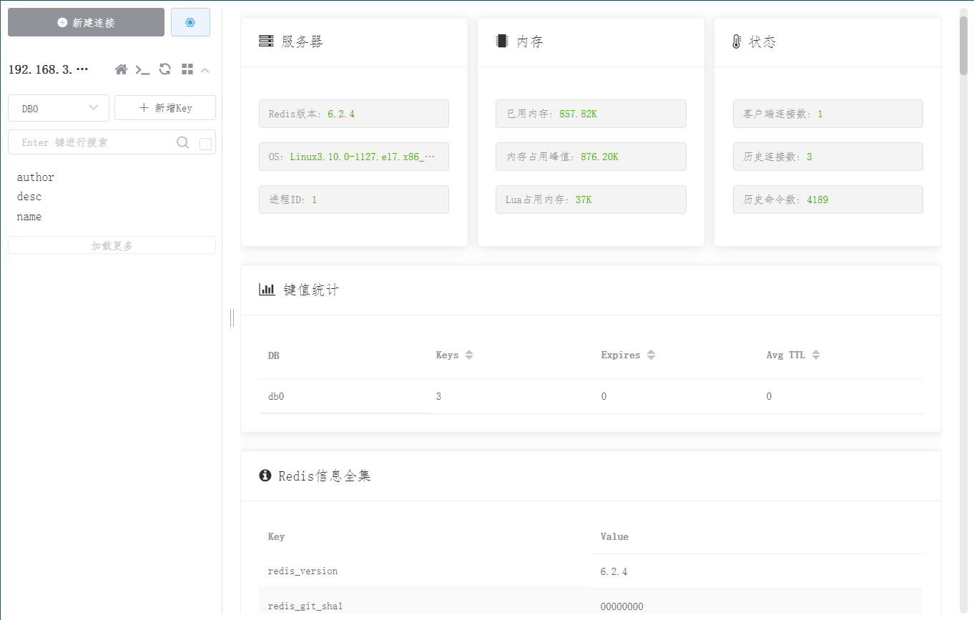
Task: Click 加载更多 to load more keys
Action: pyautogui.click(x=111, y=245)
